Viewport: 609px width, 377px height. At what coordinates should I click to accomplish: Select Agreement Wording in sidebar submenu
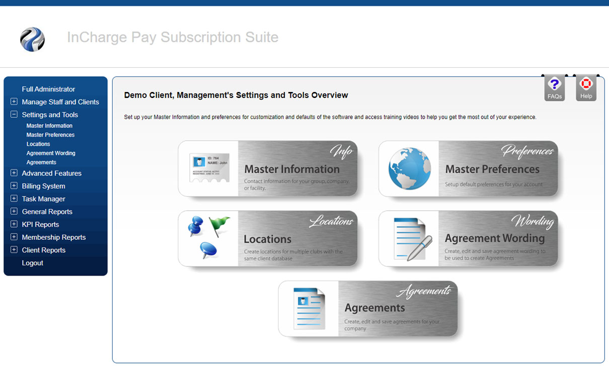pyautogui.click(x=51, y=153)
